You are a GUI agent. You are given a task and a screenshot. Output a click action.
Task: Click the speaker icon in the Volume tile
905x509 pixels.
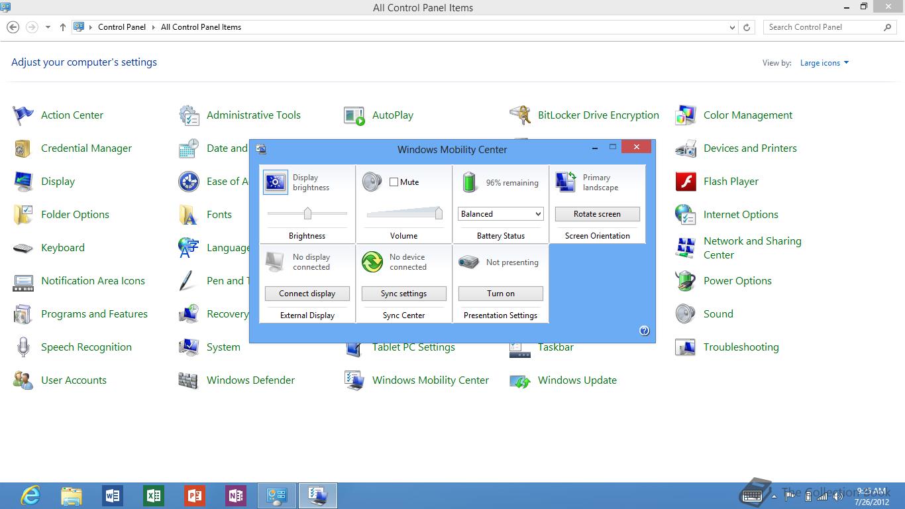point(372,182)
